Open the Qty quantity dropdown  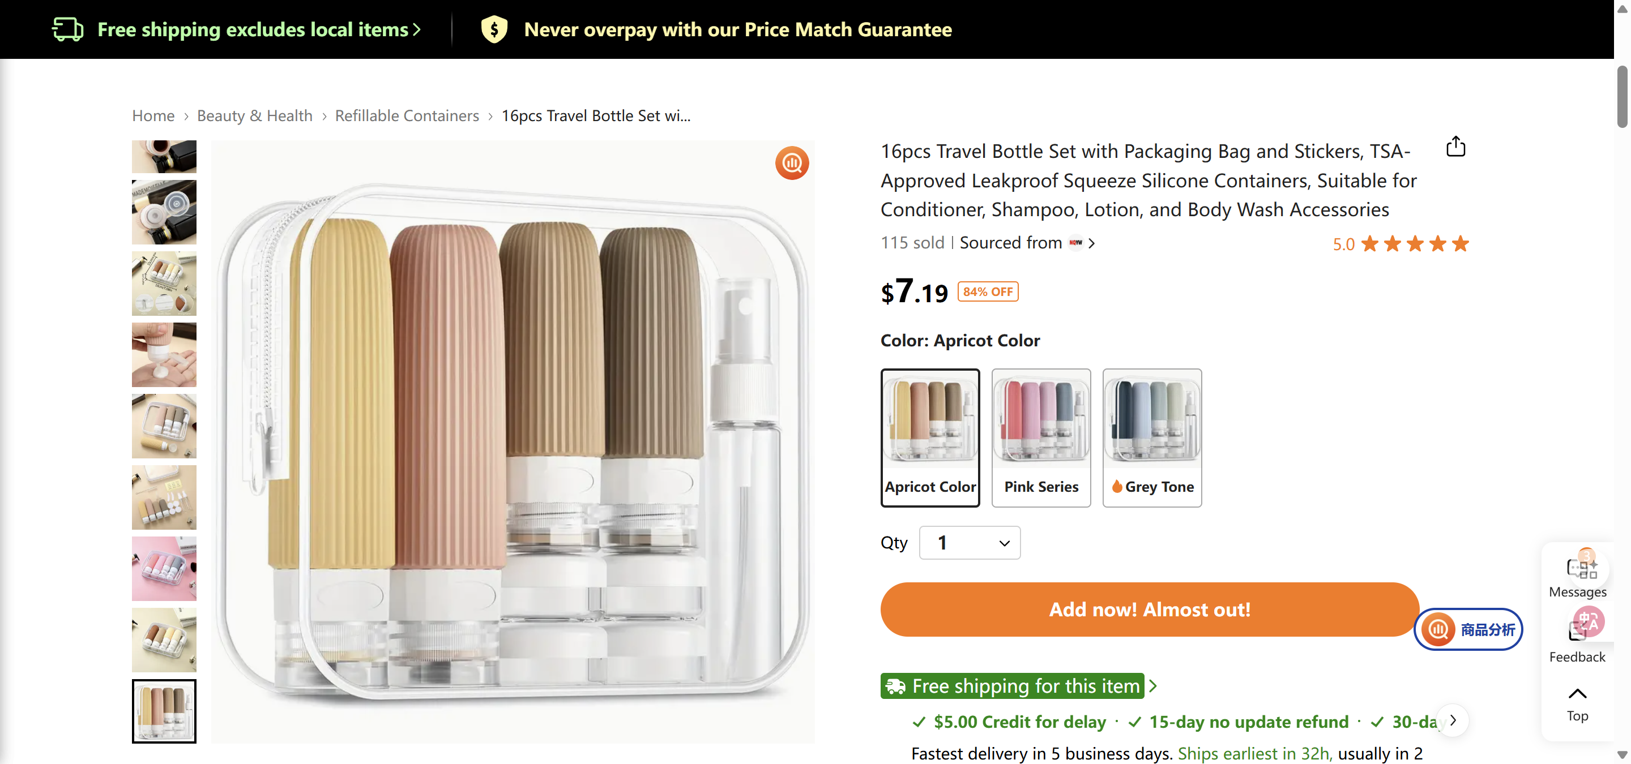click(x=969, y=543)
